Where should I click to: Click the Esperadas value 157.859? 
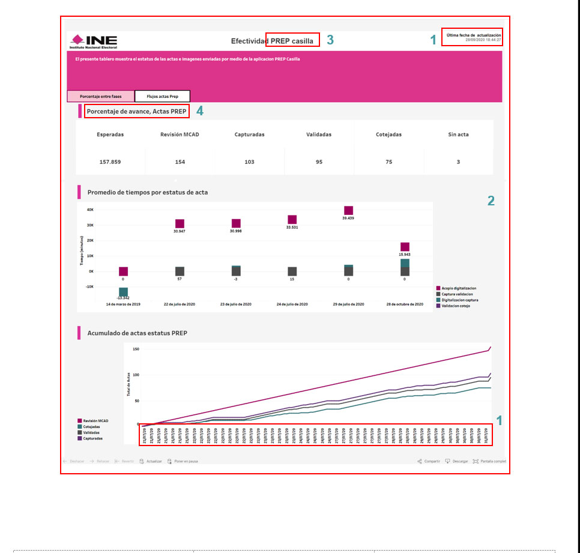tap(110, 162)
